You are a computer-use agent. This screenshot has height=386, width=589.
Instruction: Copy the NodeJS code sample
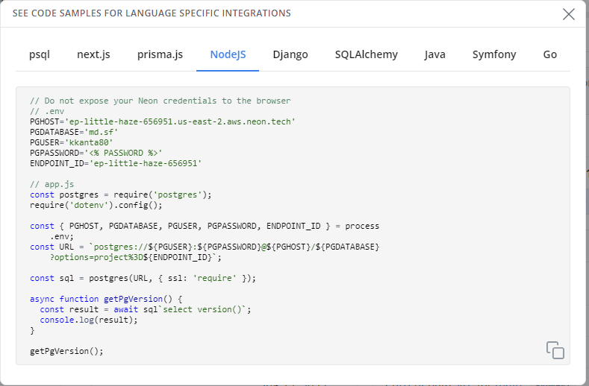click(555, 350)
